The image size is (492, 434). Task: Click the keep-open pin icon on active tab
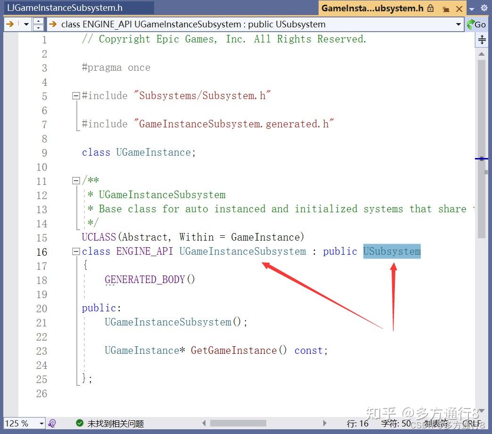point(446,8)
